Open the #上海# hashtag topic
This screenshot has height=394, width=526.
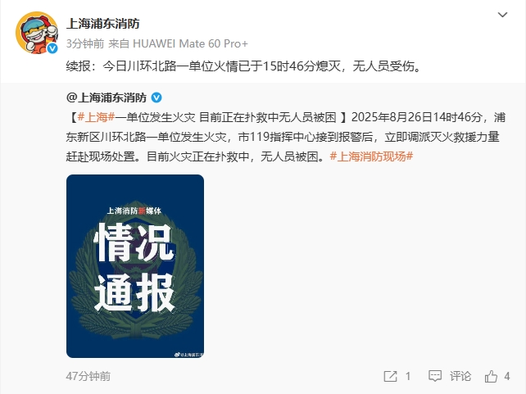pos(97,117)
